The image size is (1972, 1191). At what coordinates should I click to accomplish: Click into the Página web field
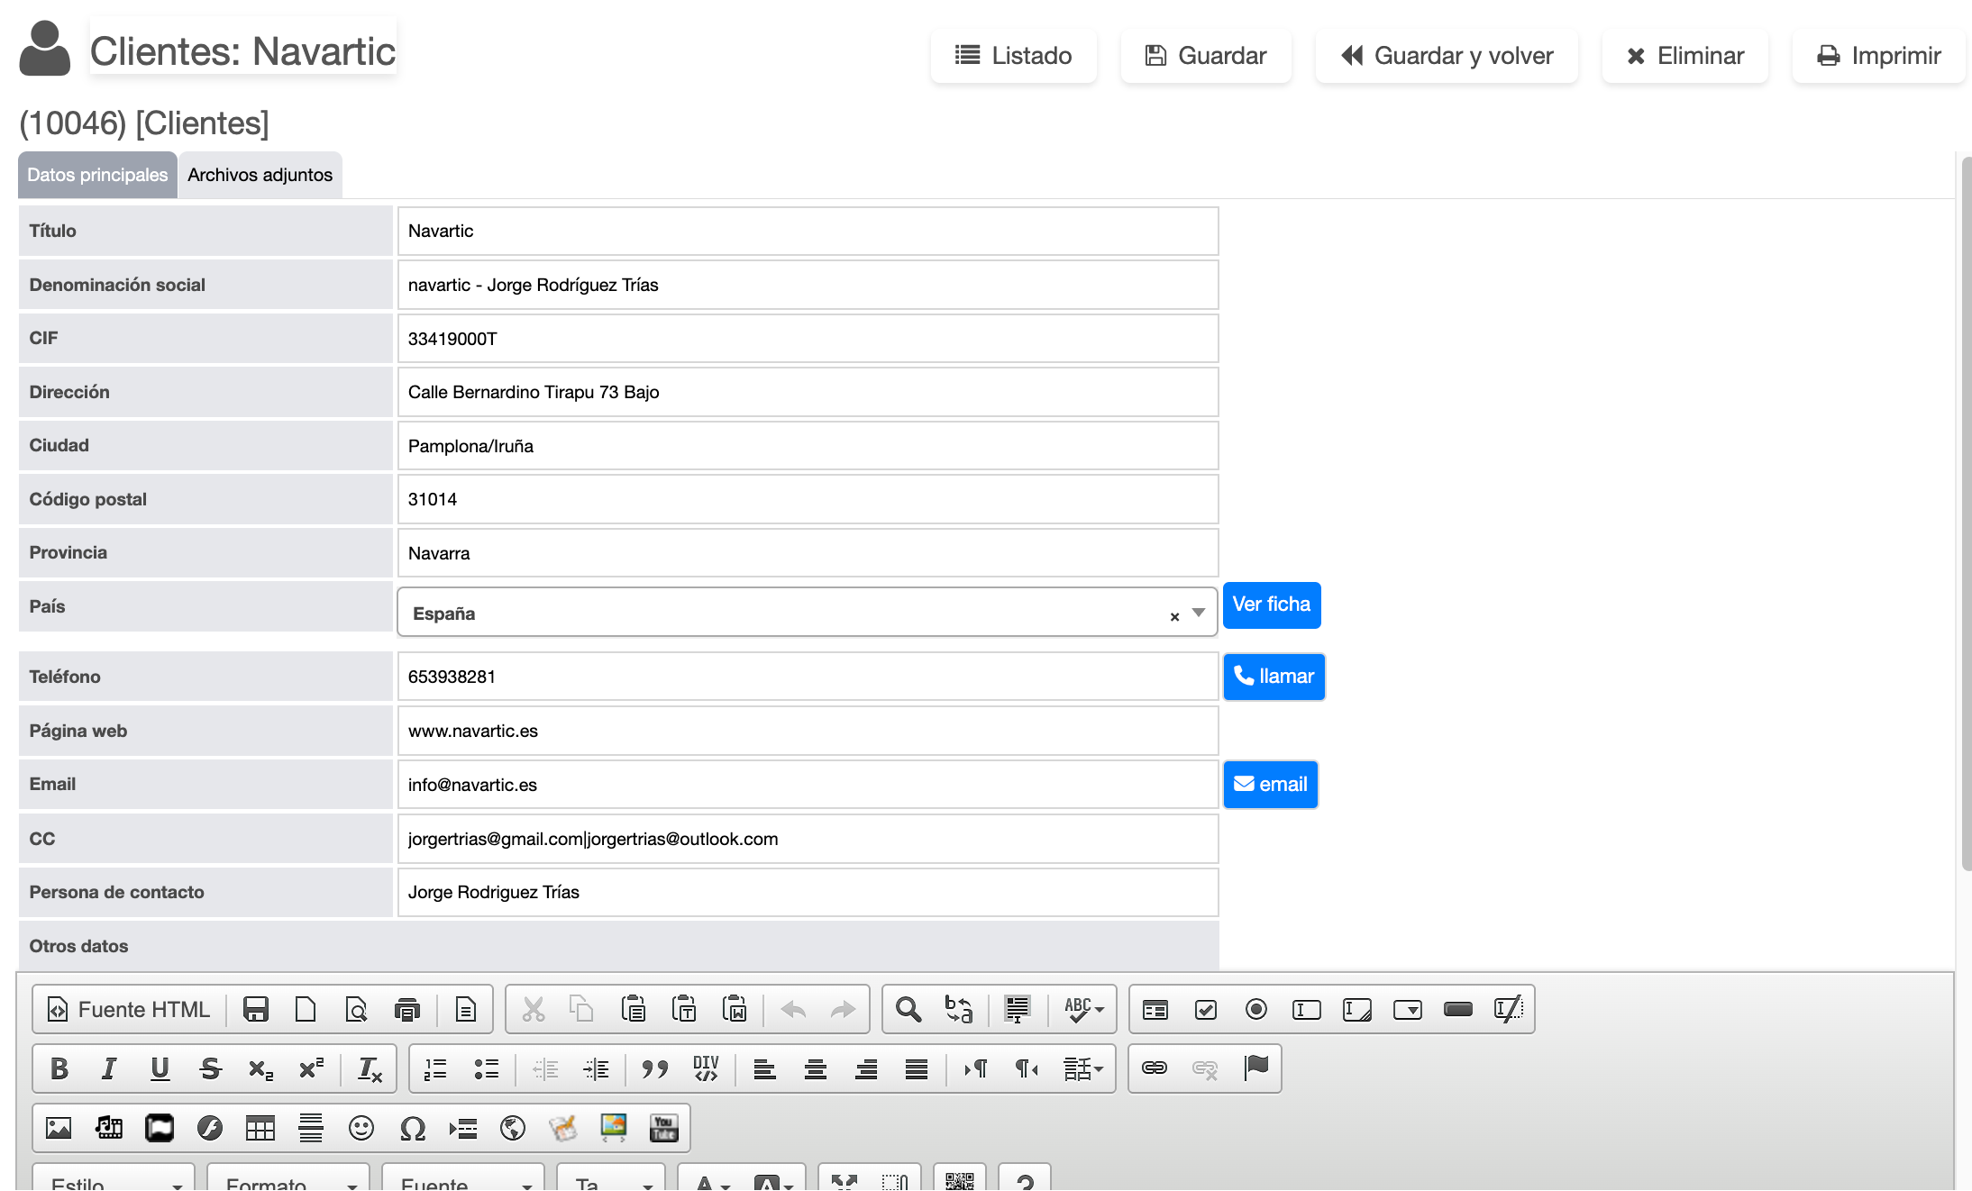(x=808, y=731)
